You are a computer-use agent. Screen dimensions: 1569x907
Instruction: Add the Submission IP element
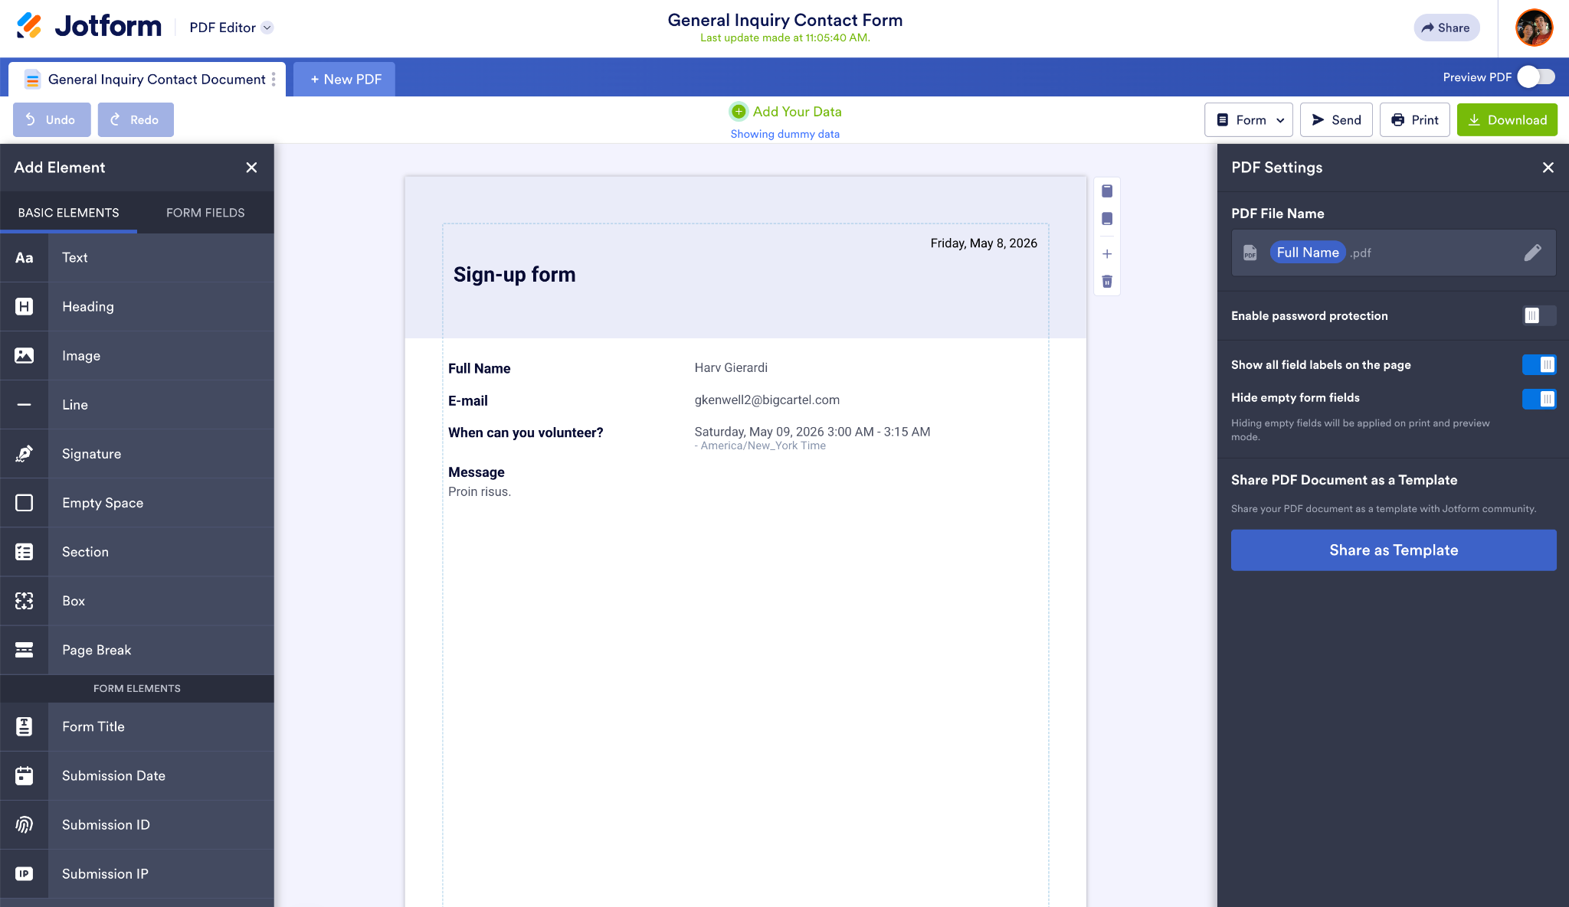[x=137, y=874]
